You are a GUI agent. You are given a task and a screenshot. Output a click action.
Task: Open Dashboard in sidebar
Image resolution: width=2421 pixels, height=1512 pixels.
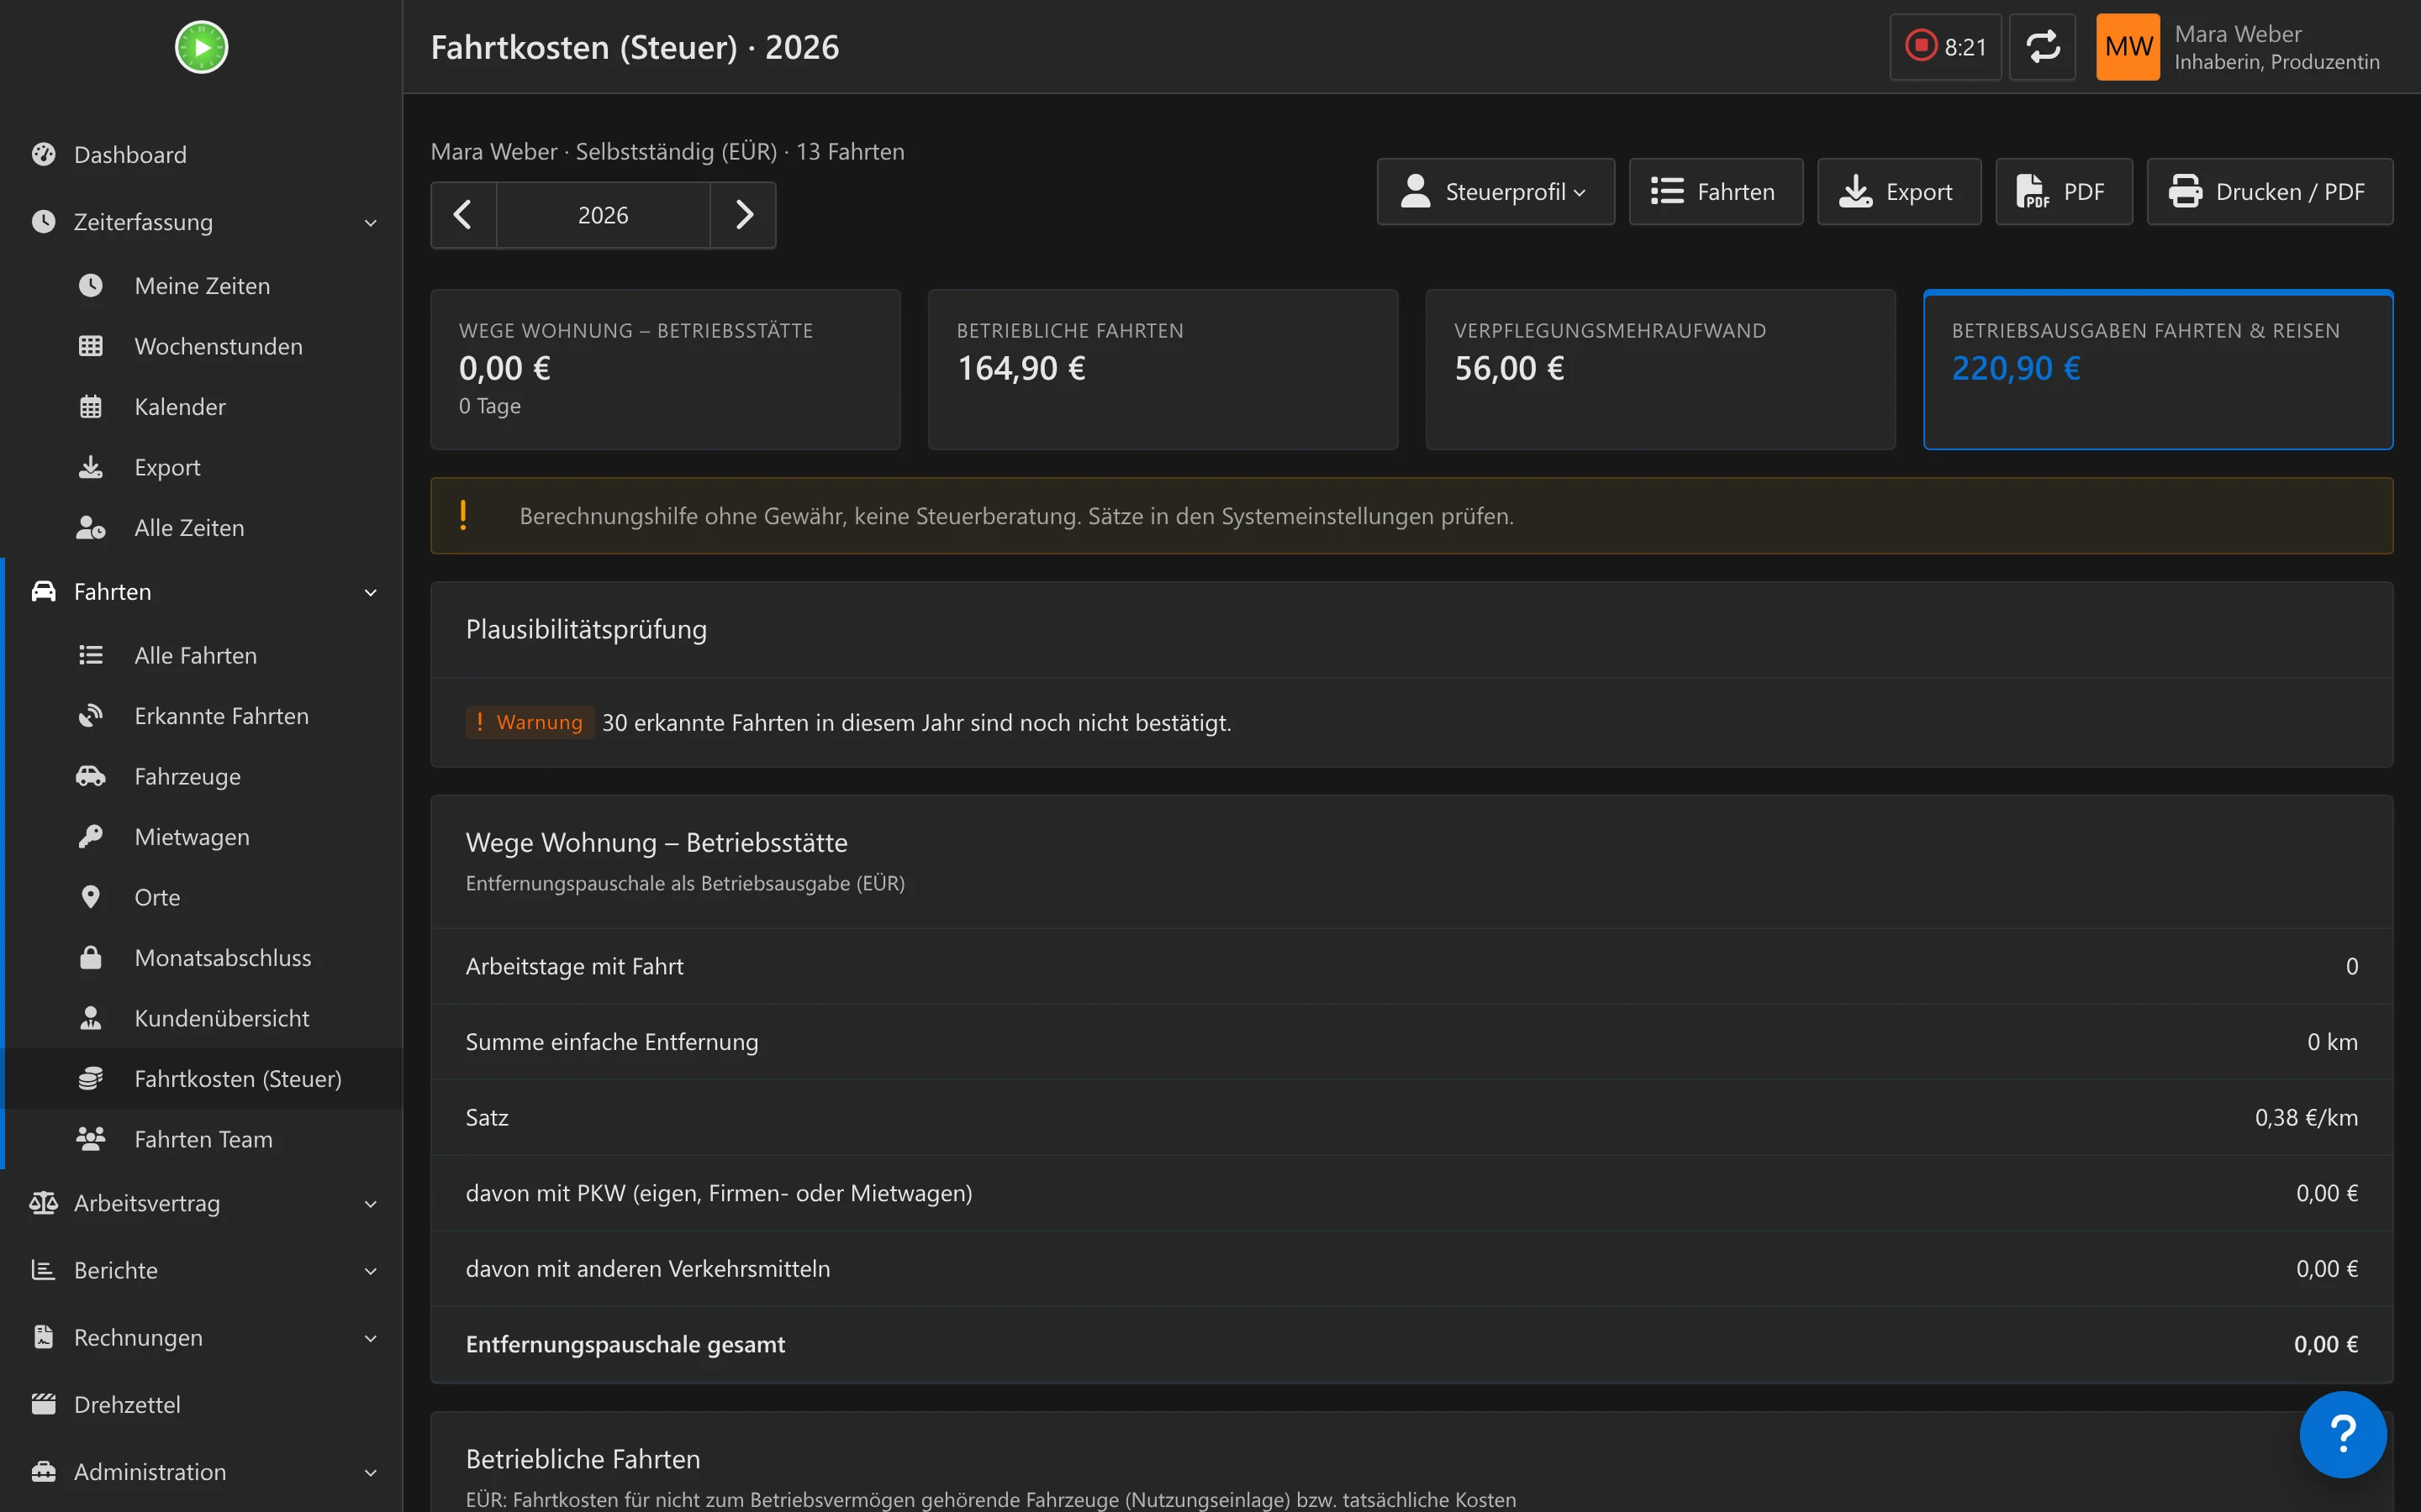(201, 154)
